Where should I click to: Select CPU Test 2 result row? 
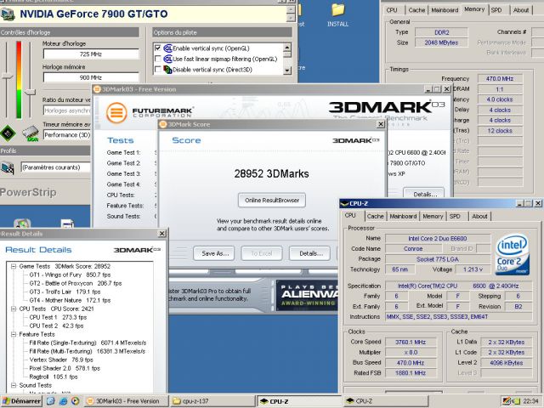56,326
